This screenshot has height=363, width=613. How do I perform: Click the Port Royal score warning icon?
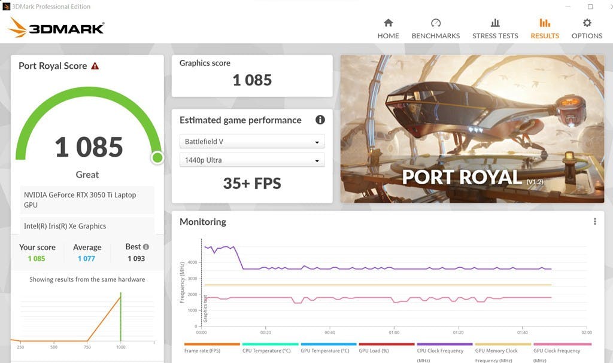coord(95,66)
